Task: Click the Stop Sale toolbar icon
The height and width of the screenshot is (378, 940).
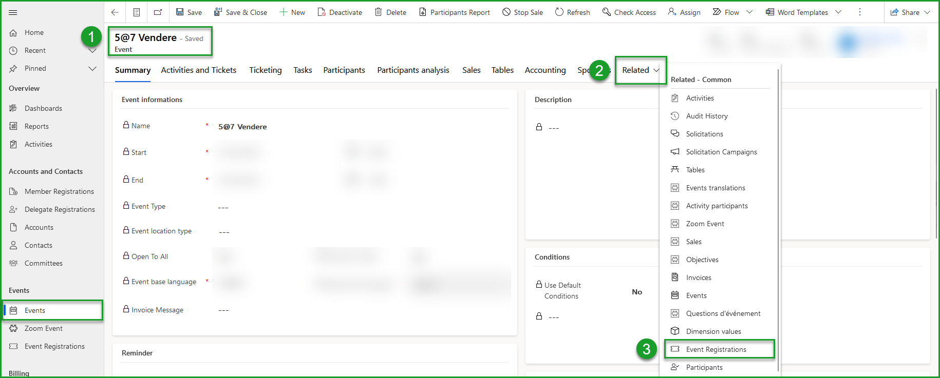Action: [506, 12]
